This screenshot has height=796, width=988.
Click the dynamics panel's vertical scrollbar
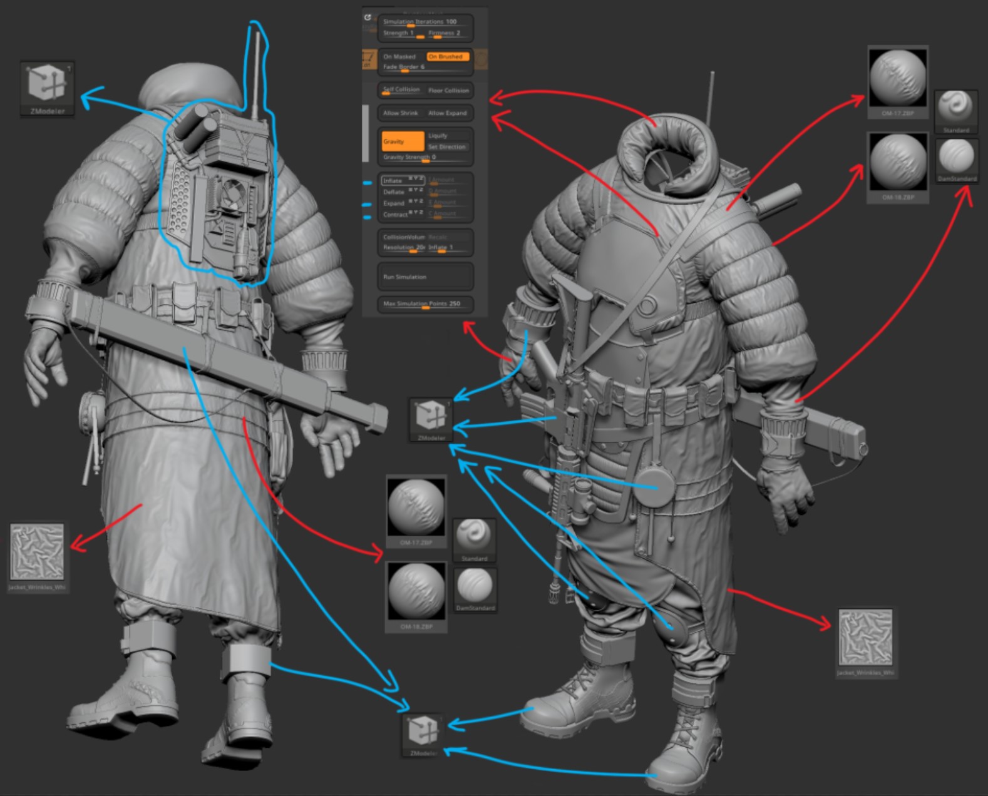coord(366,133)
